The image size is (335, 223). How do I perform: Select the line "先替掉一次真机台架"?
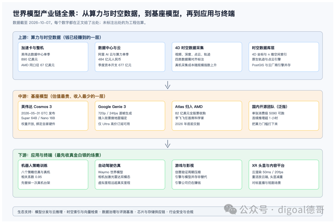point(36,183)
